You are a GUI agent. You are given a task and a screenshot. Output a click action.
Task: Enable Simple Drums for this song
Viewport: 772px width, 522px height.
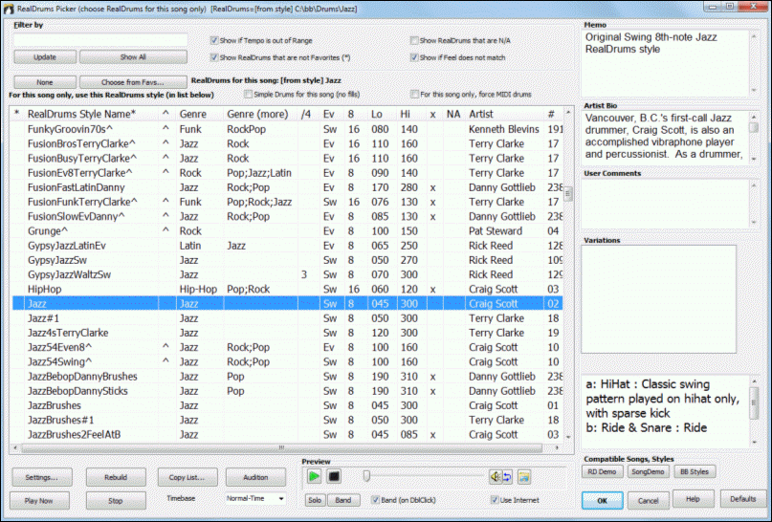(249, 94)
